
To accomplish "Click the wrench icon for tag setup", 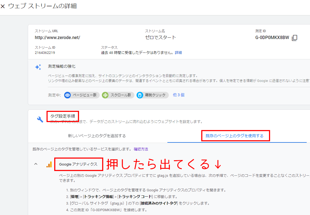I will click(40, 119).
